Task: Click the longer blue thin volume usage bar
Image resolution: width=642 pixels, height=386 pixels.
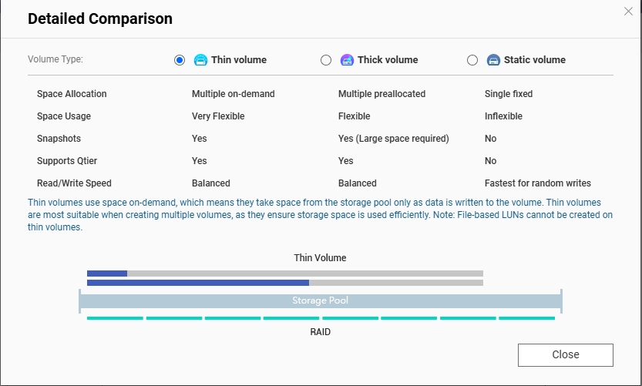Action: [198, 283]
